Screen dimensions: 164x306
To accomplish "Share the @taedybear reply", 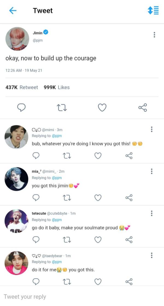I will pos(129,281).
